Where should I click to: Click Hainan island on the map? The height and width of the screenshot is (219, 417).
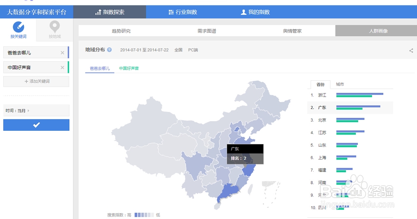(217, 206)
